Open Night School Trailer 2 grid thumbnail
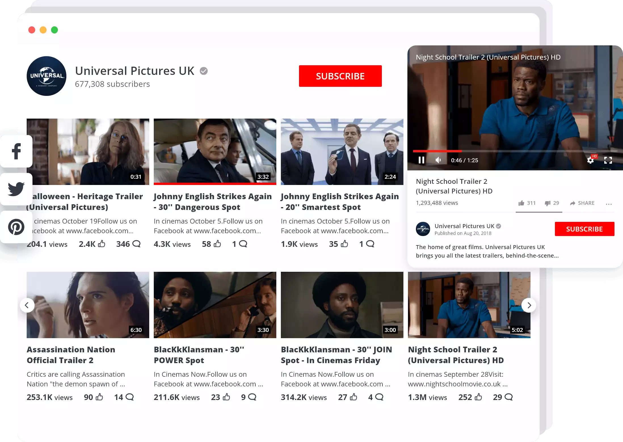The image size is (623, 442). tap(469, 305)
